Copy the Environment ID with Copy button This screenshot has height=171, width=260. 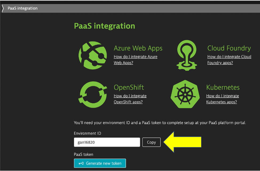[151, 142]
